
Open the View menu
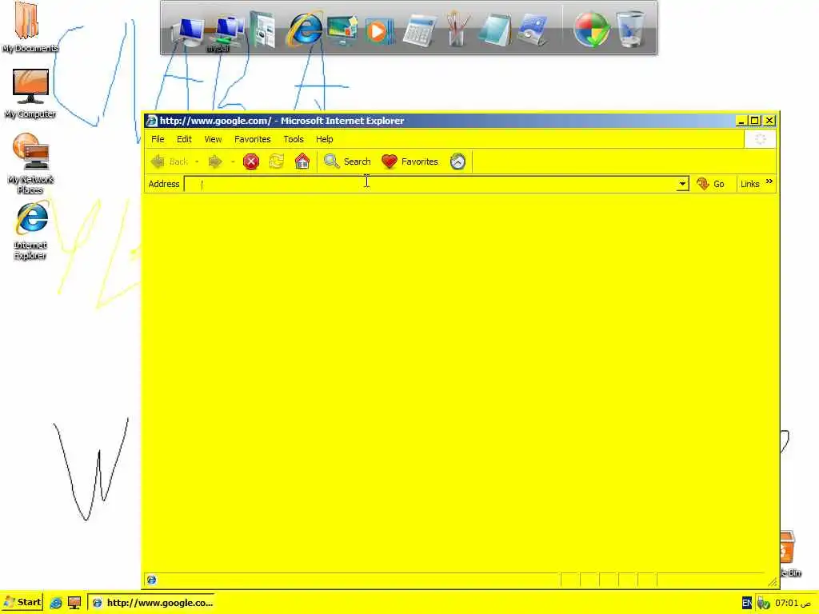click(x=213, y=139)
